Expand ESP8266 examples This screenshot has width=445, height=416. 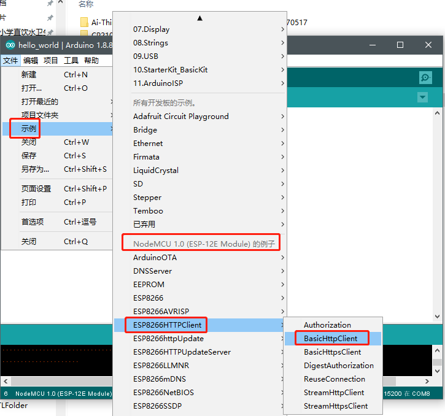(x=200, y=298)
